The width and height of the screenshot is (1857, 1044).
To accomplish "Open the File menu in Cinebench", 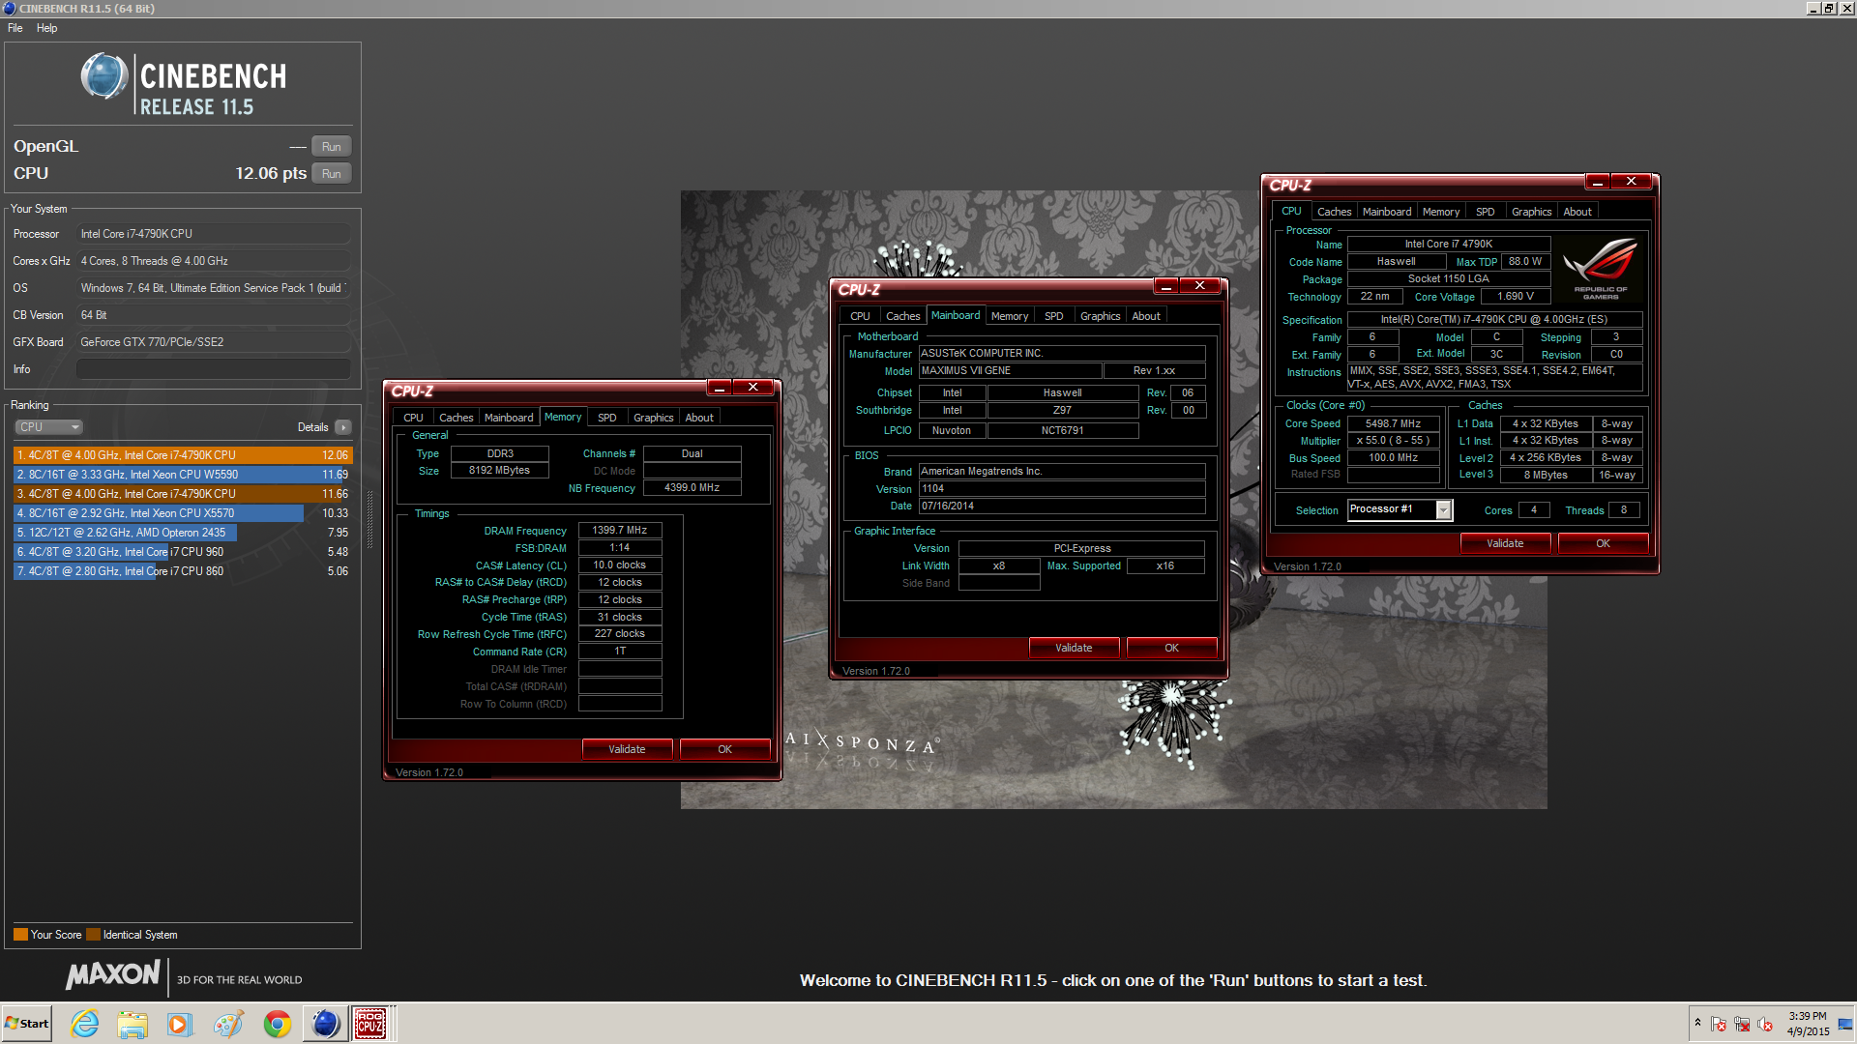I will click(x=15, y=28).
